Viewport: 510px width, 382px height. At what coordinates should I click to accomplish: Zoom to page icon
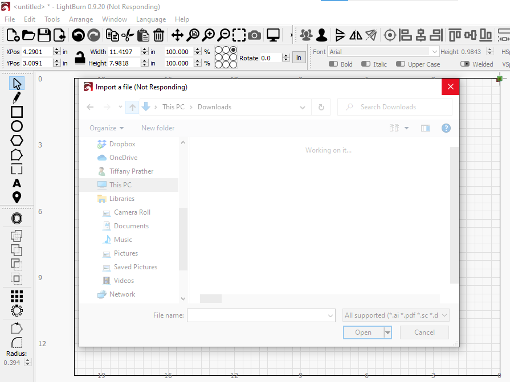point(193,35)
